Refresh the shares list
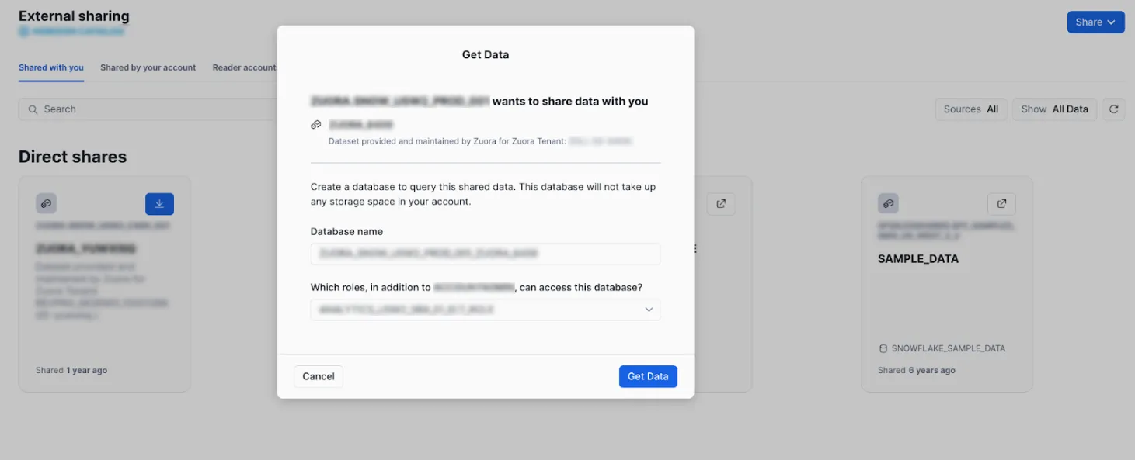This screenshot has height=460, width=1135. [x=1113, y=109]
